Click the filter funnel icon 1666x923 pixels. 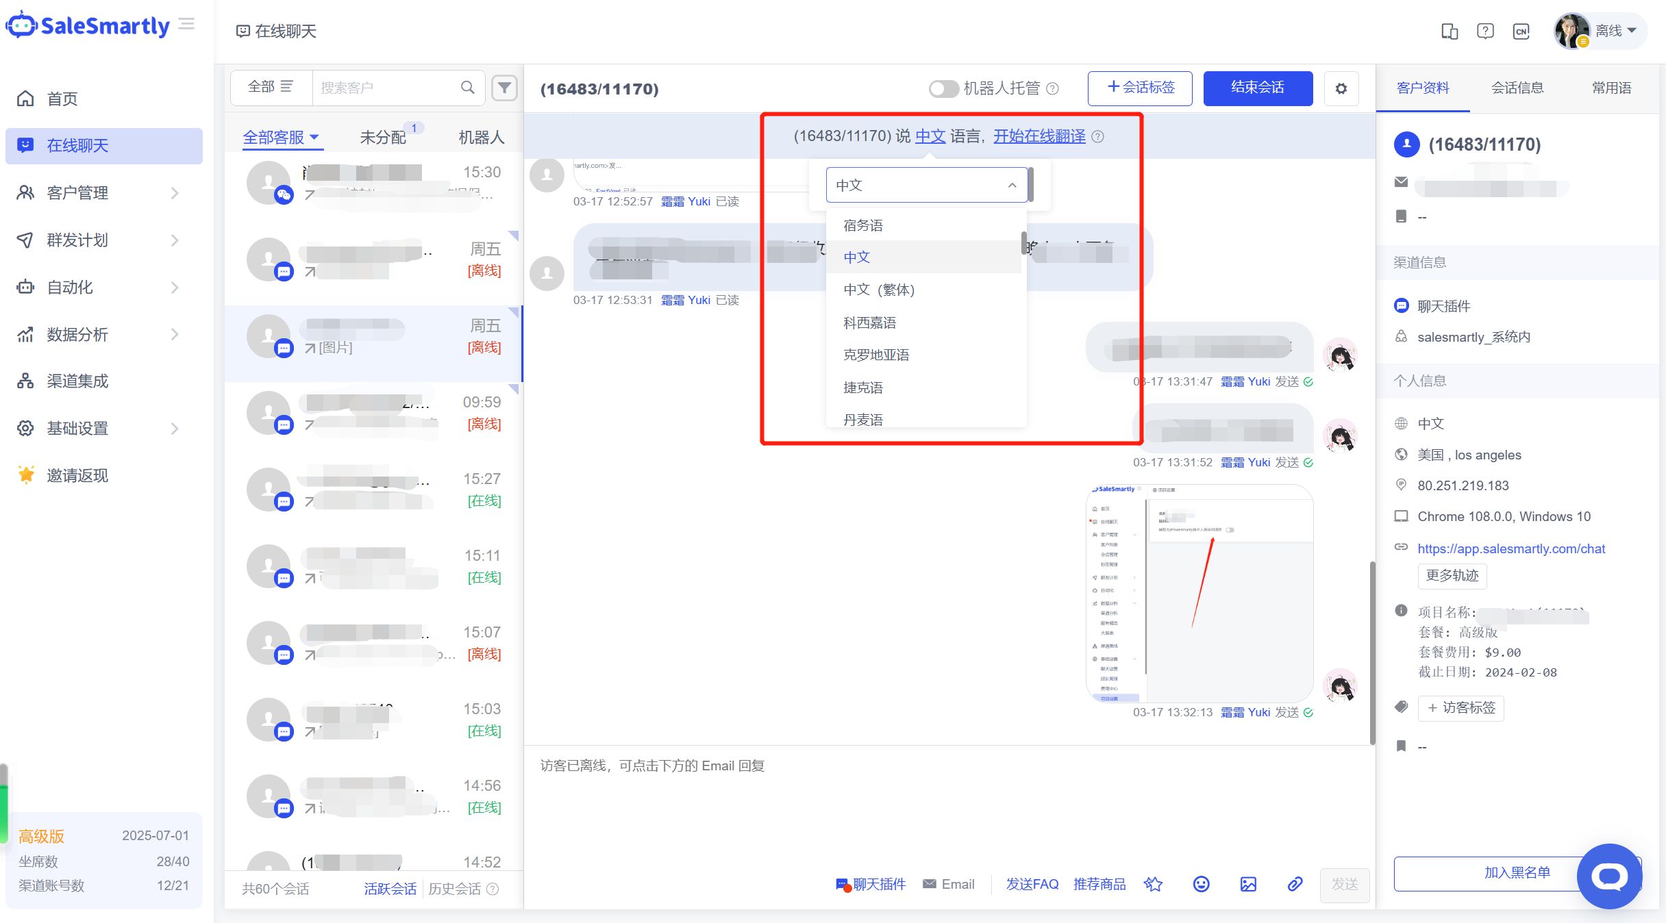[504, 88]
